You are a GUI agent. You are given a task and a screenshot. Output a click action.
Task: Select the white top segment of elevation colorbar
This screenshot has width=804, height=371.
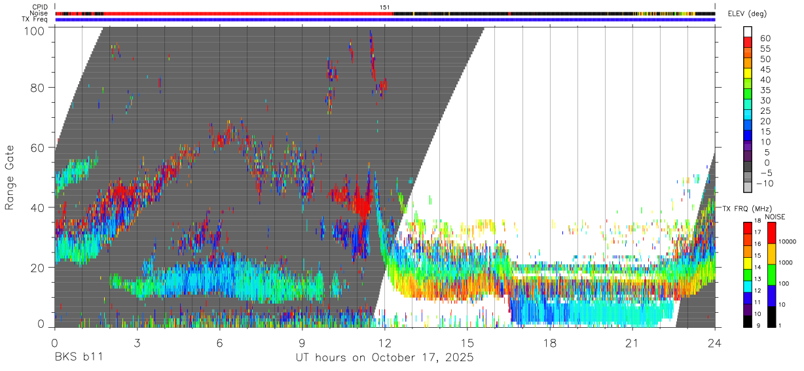point(747,31)
